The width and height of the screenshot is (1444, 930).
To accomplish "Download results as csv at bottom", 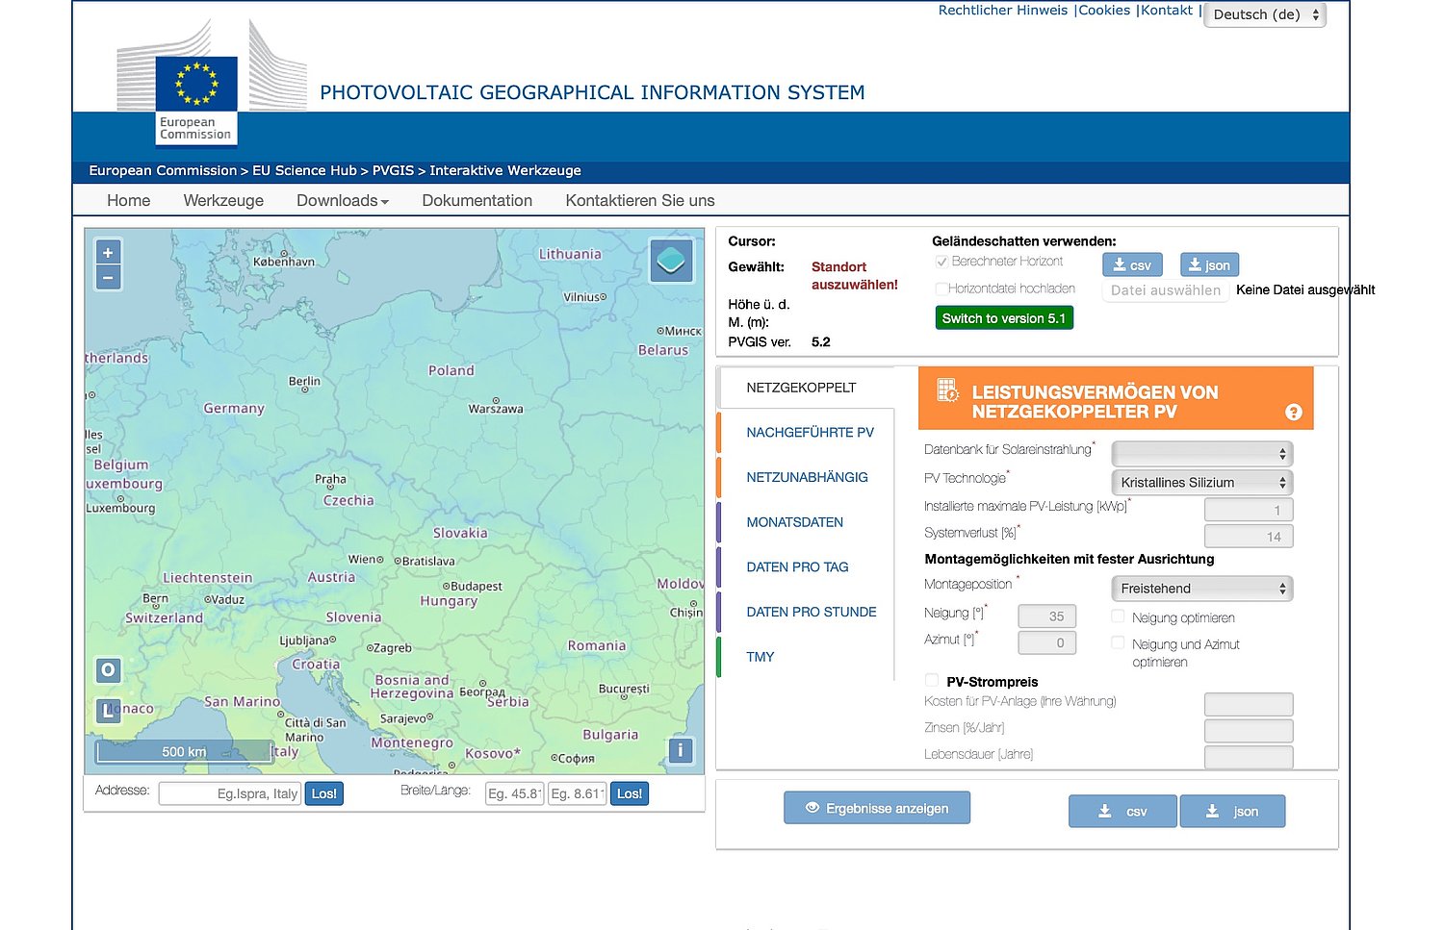I will point(1122,812).
